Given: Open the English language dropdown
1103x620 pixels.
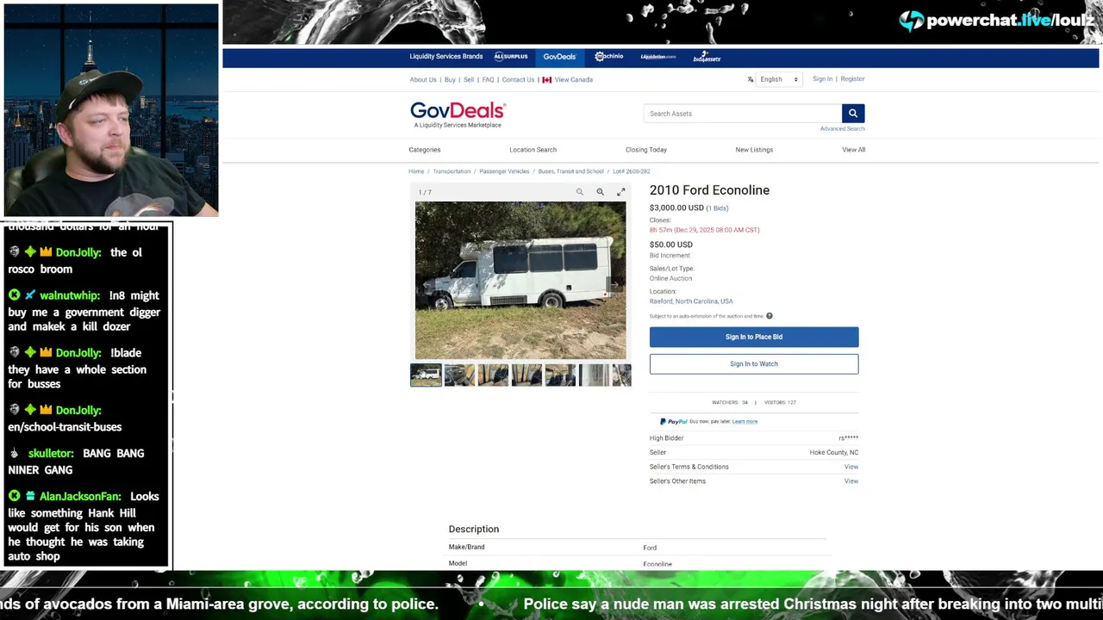Looking at the screenshot, I should point(779,79).
